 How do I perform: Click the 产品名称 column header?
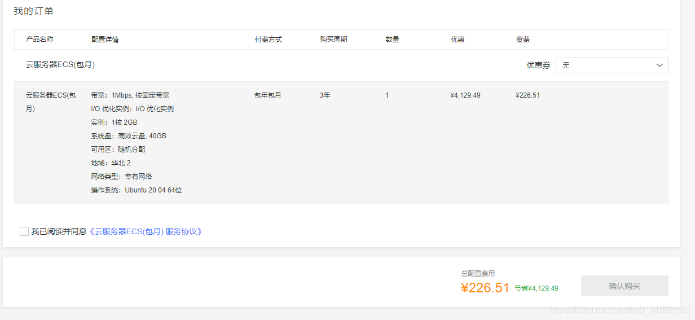click(39, 40)
